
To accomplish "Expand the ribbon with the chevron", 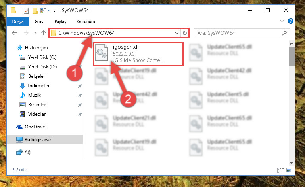I will (282, 21).
